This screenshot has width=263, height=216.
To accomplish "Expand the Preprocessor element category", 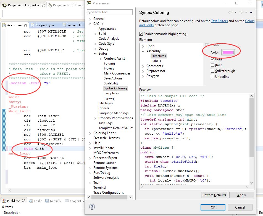I will [143, 71].
